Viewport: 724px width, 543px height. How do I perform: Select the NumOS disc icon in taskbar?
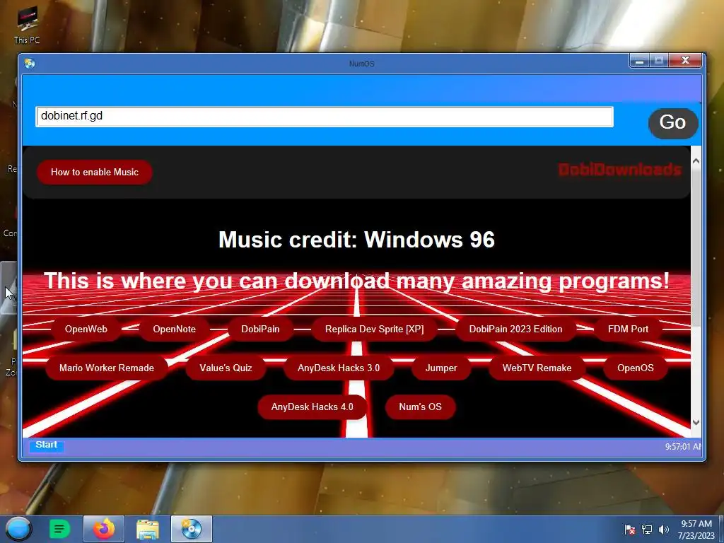pyautogui.click(x=191, y=529)
